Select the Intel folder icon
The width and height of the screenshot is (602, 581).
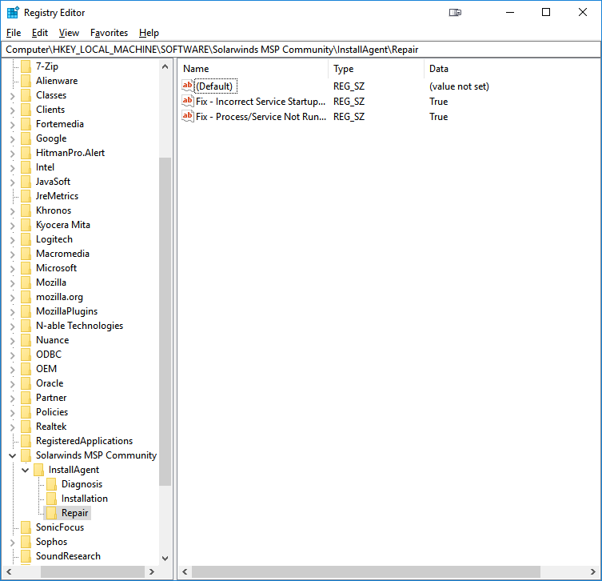coord(26,167)
